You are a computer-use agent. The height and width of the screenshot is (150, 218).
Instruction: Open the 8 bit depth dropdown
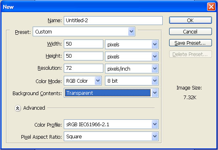(132, 81)
